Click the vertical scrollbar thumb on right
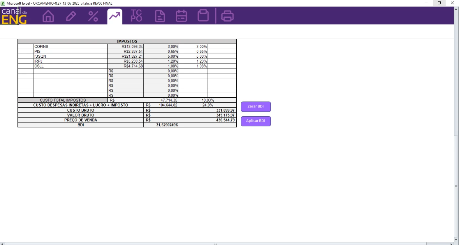 (x=456, y=186)
